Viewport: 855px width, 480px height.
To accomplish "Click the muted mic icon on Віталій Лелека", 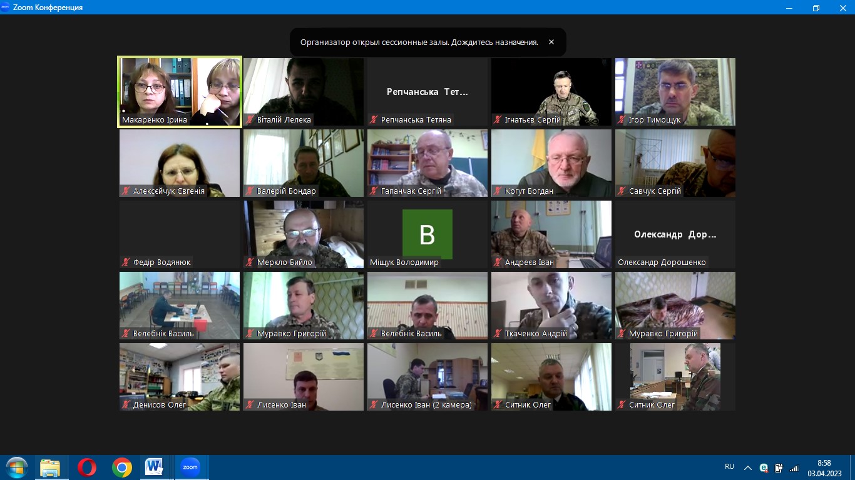I will coord(250,120).
